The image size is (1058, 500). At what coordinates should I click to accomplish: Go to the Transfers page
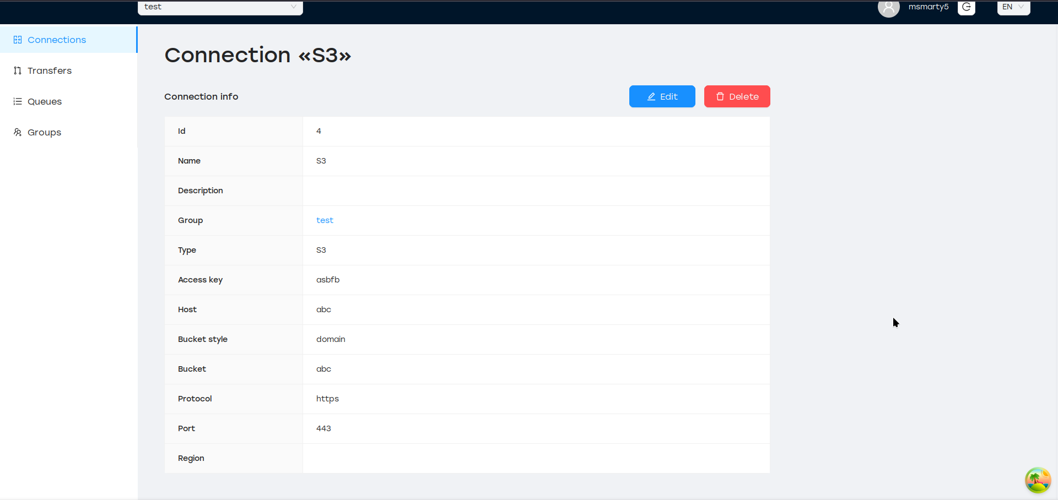click(50, 70)
